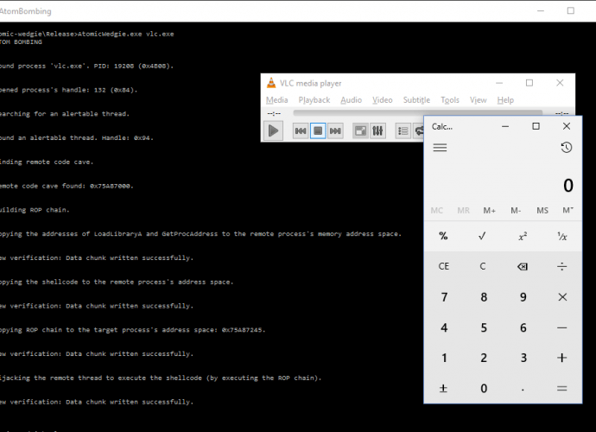The height and width of the screenshot is (432, 596).
Task: Show VLC playlist icon
Action: [x=403, y=131]
